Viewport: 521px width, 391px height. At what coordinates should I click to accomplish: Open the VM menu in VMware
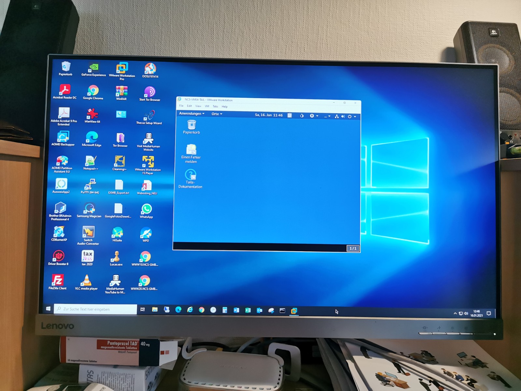(207, 106)
